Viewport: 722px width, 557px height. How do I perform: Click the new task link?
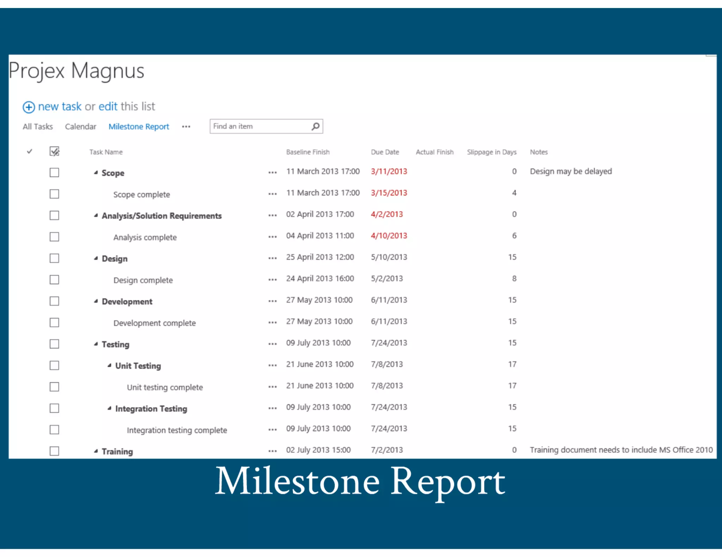(60, 107)
